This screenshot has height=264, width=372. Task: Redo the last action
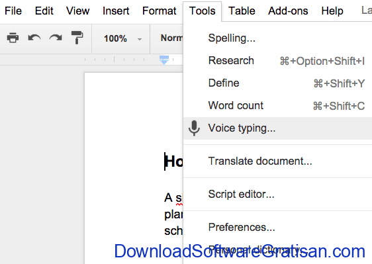click(56, 38)
